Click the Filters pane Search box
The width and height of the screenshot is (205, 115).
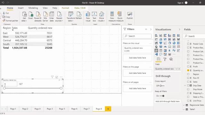[137, 36]
